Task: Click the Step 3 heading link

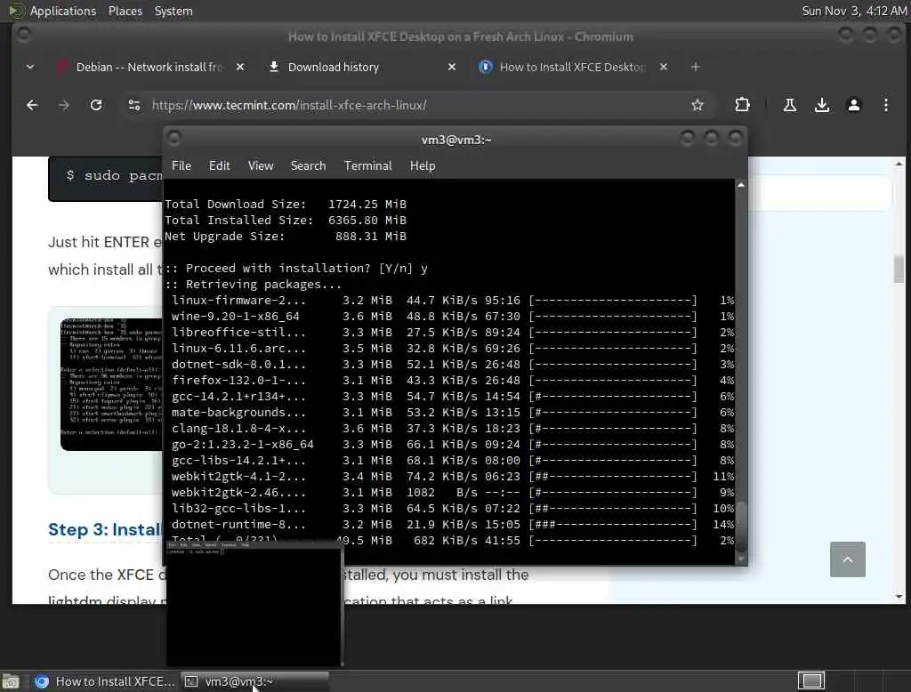Action: pos(105,529)
